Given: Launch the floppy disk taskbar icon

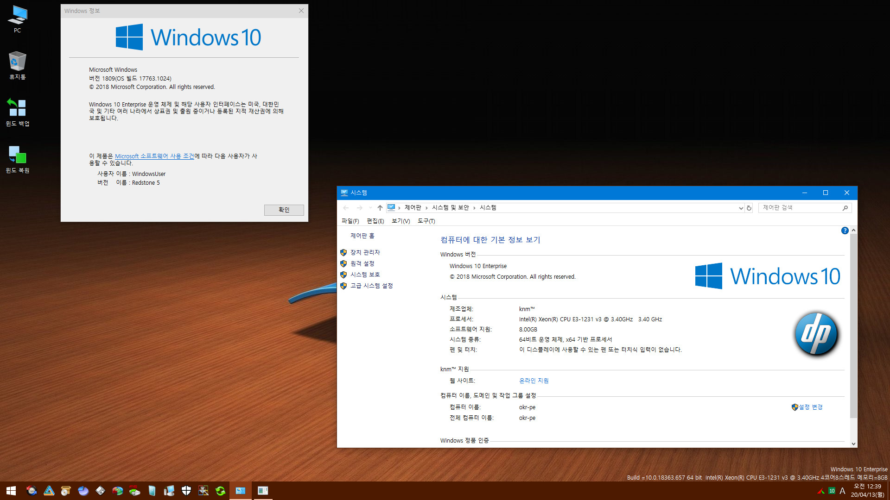Looking at the screenshot, I should click(x=100, y=491).
